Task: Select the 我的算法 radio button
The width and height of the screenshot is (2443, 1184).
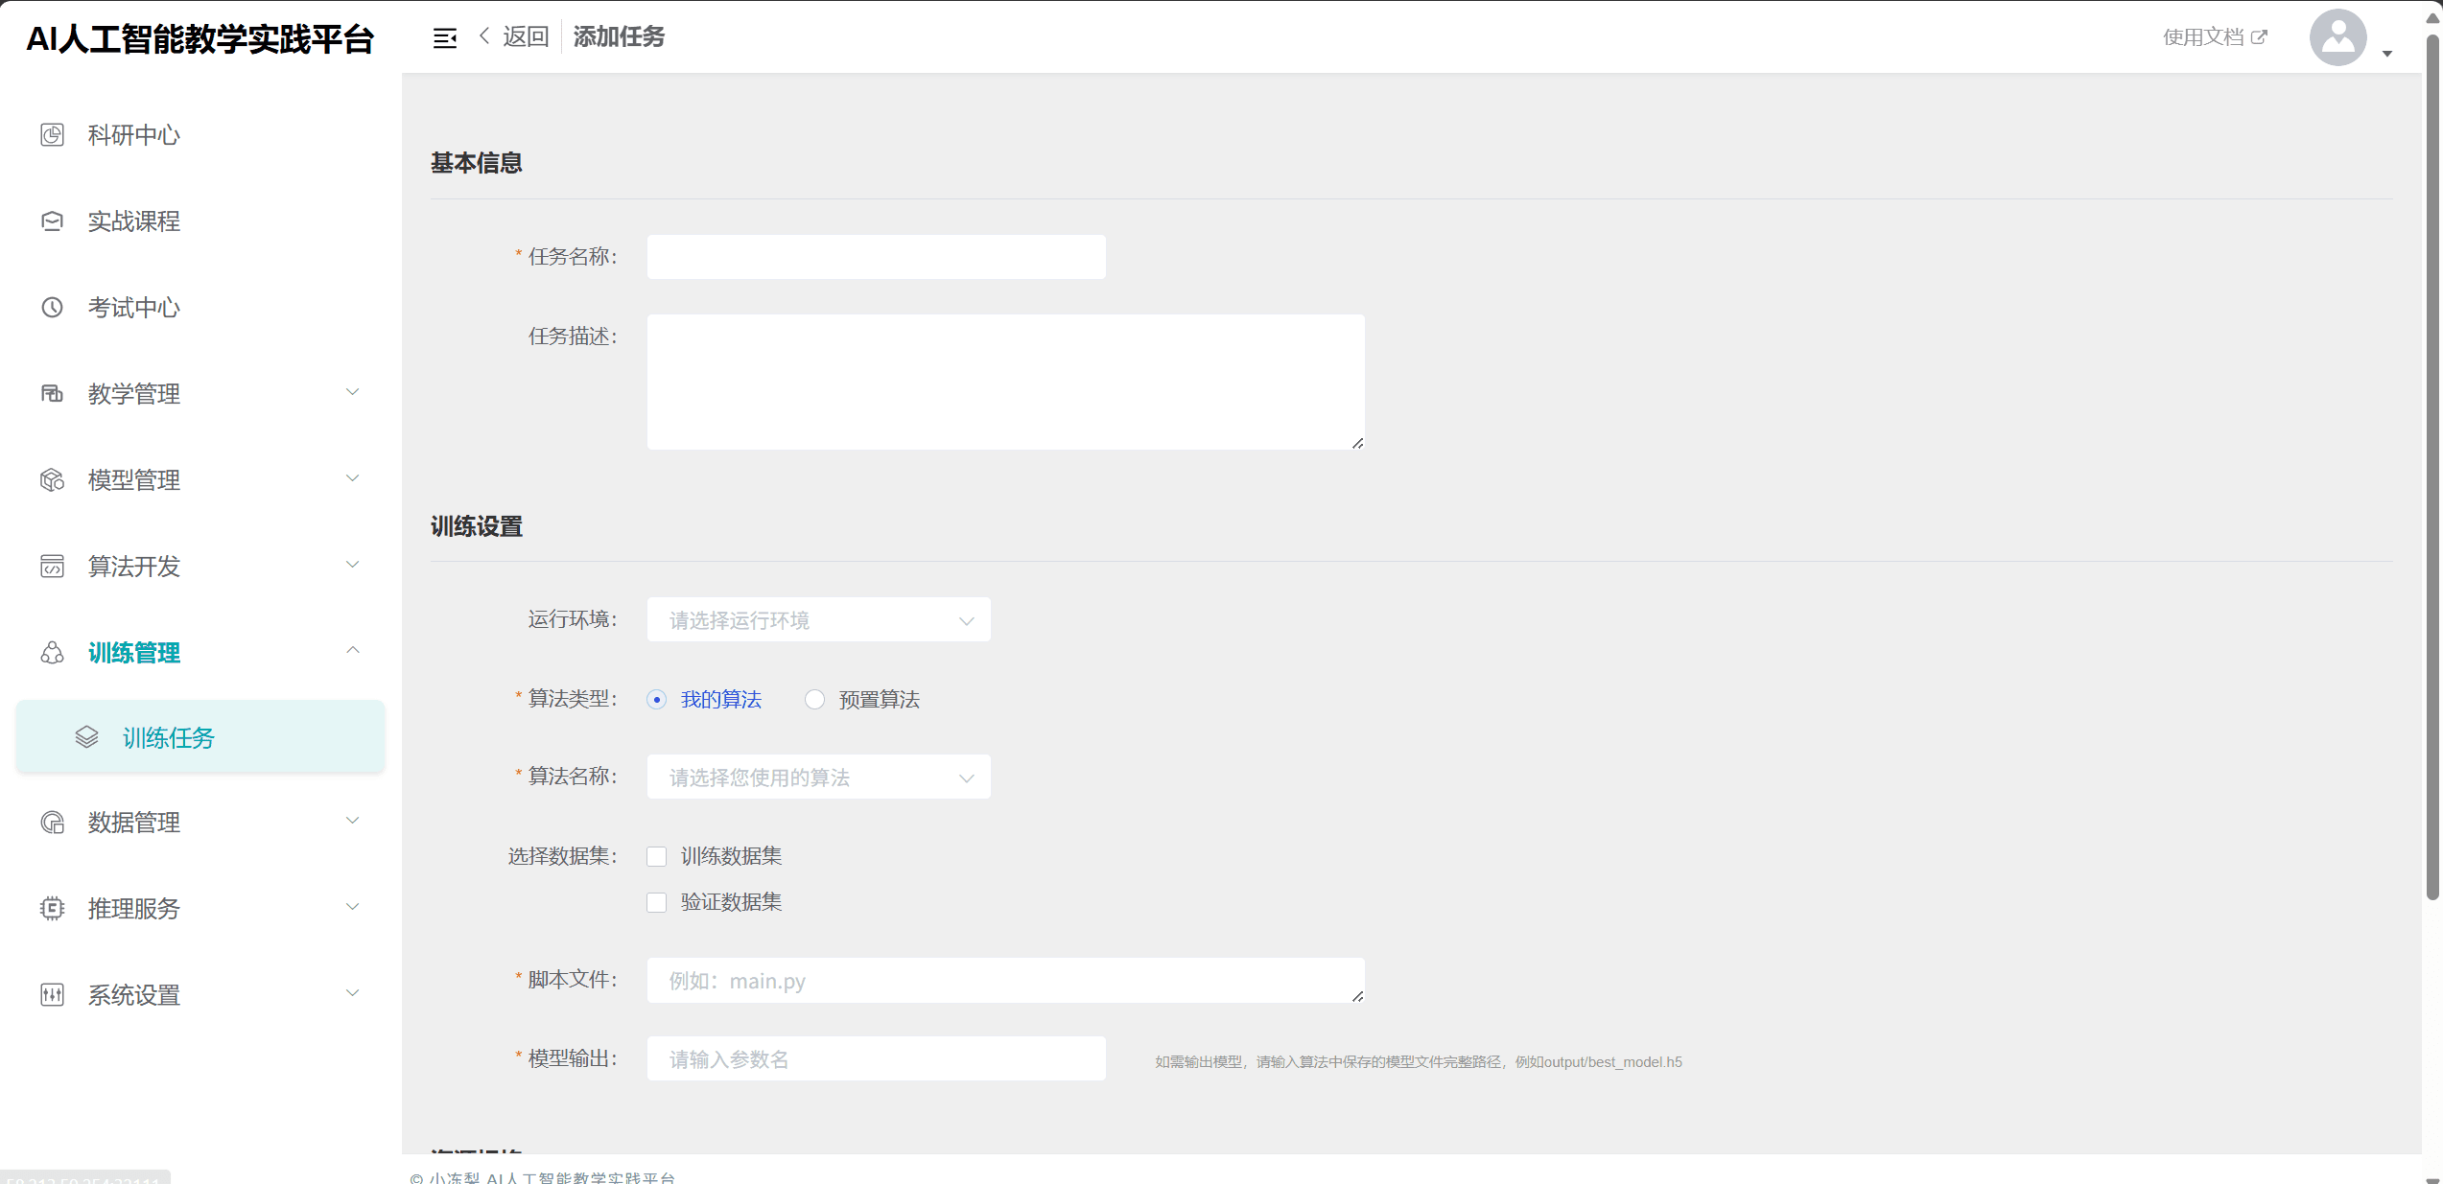Action: tap(657, 700)
